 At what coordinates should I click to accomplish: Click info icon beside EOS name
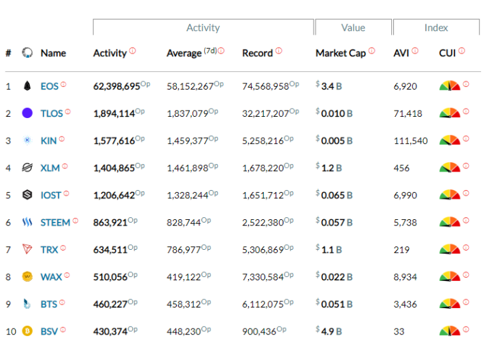pos(63,84)
